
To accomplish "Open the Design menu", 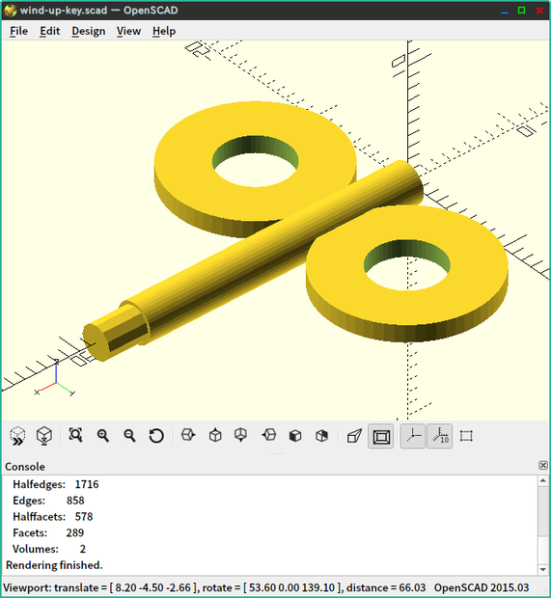I will 89,31.
